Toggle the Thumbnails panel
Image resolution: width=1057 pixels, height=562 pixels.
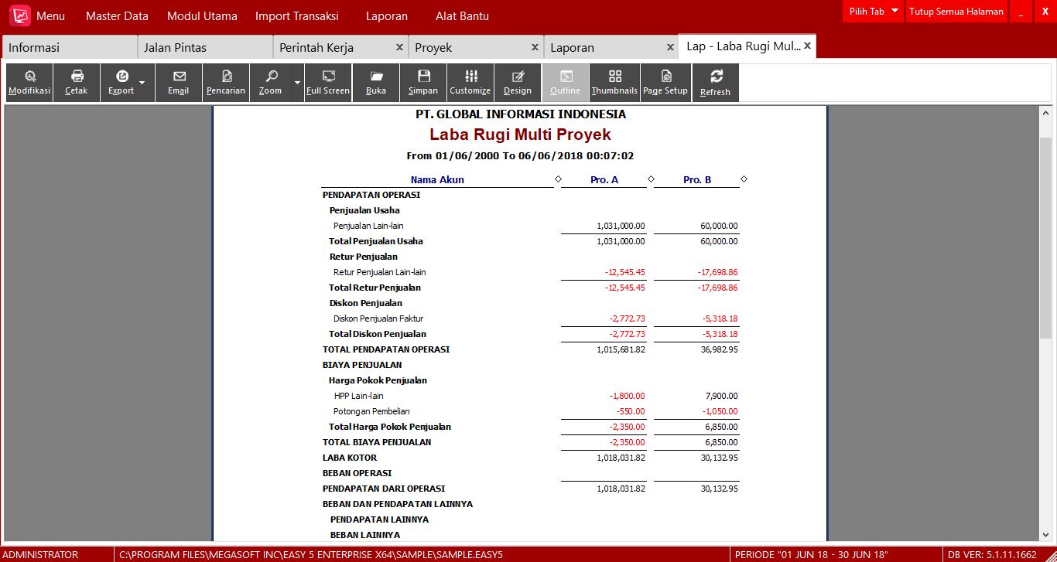click(614, 82)
